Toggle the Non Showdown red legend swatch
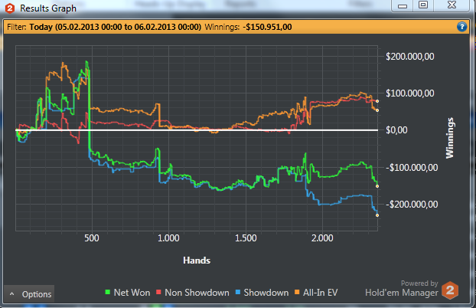 coord(158,292)
